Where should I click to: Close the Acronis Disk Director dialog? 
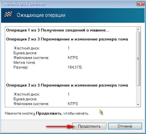[140, 4]
